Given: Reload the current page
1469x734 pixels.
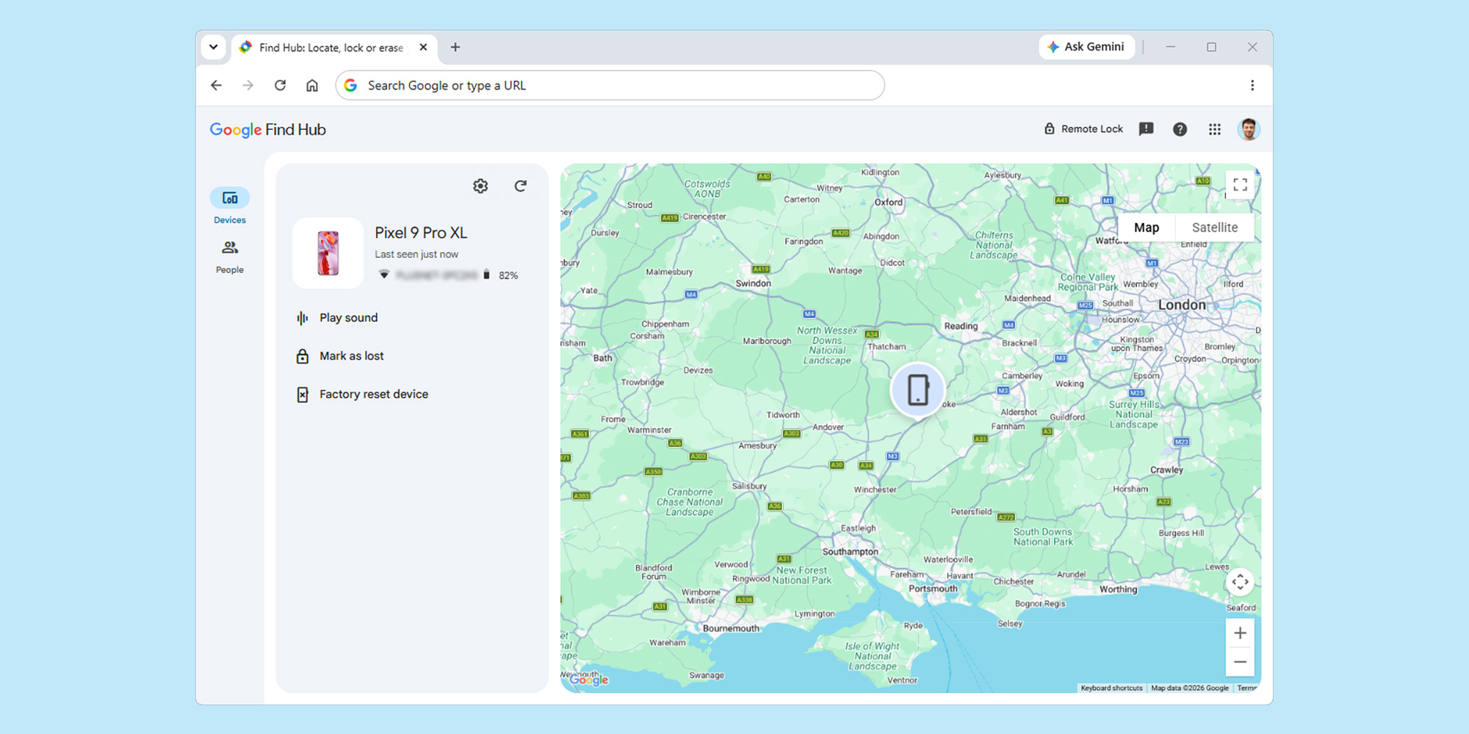Looking at the screenshot, I should click(280, 85).
